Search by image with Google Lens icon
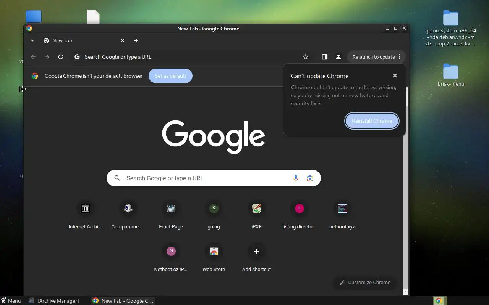Viewport: 489px width, 305px height. pos(310,178)
